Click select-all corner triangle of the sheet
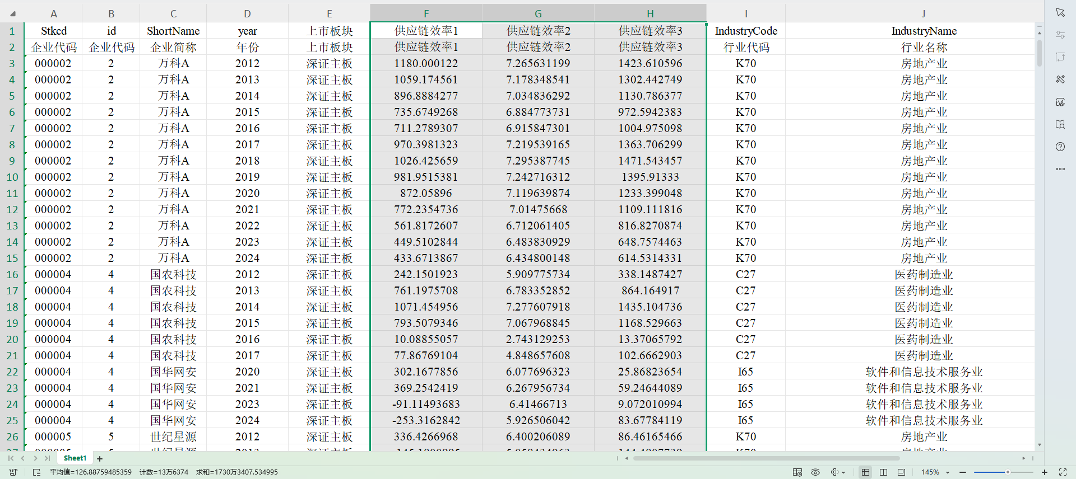The height and width of the screenshot is (479, 1076). pyautogui.click(x=12, y=13)
